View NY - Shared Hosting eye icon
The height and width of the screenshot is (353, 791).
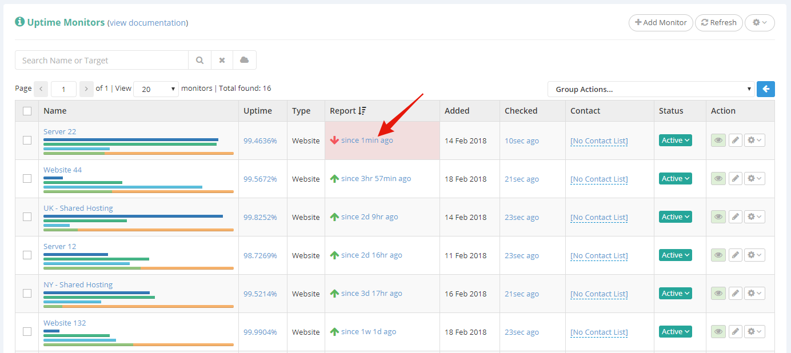tap(719, 294)
